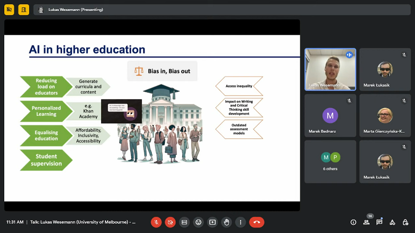
Task: Turn on the camera
Action: coord(170,222)
